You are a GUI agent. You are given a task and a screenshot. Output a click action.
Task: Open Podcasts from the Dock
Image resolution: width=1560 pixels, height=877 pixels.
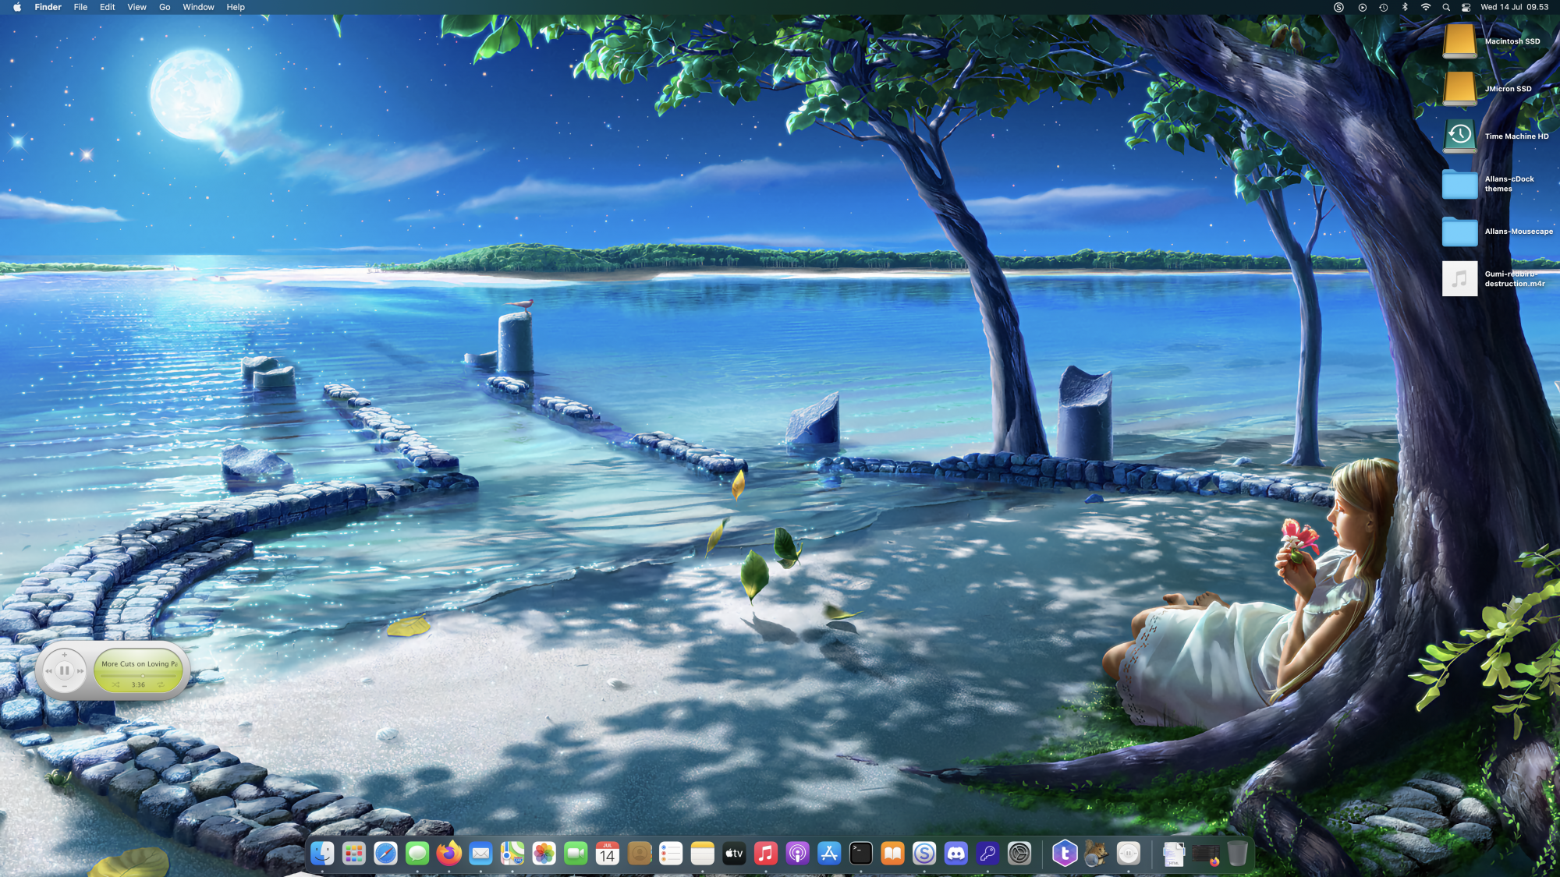(797, 854)
